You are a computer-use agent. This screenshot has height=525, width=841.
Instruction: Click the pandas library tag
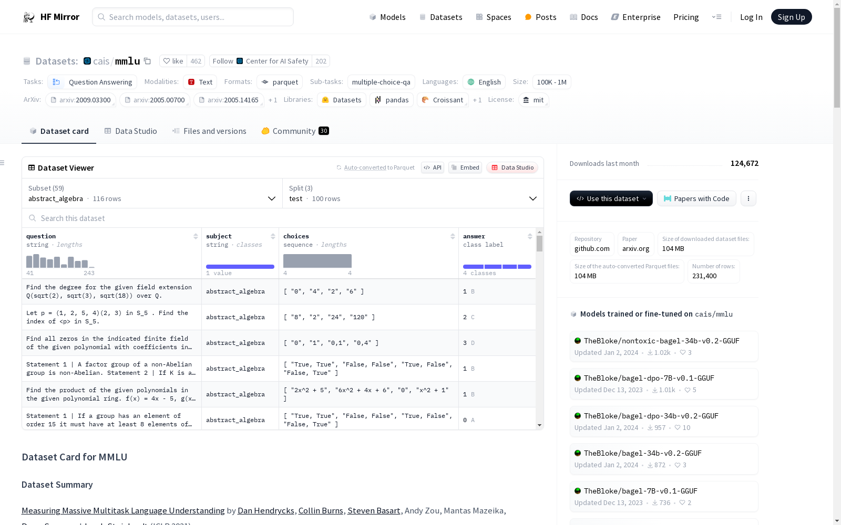pyautogui.click(x=392, y=100)
